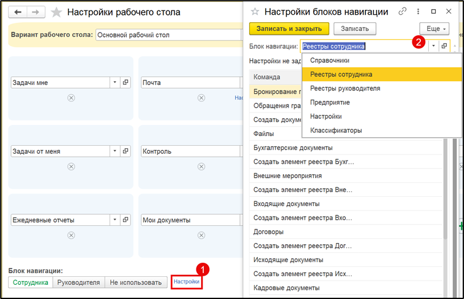The height and width of the screenshot is (299, 464).
Task: Select the Бронирование row in command list
Action: point(276,92)
